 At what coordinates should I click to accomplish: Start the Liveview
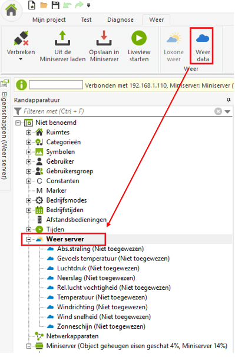[139, 47]
